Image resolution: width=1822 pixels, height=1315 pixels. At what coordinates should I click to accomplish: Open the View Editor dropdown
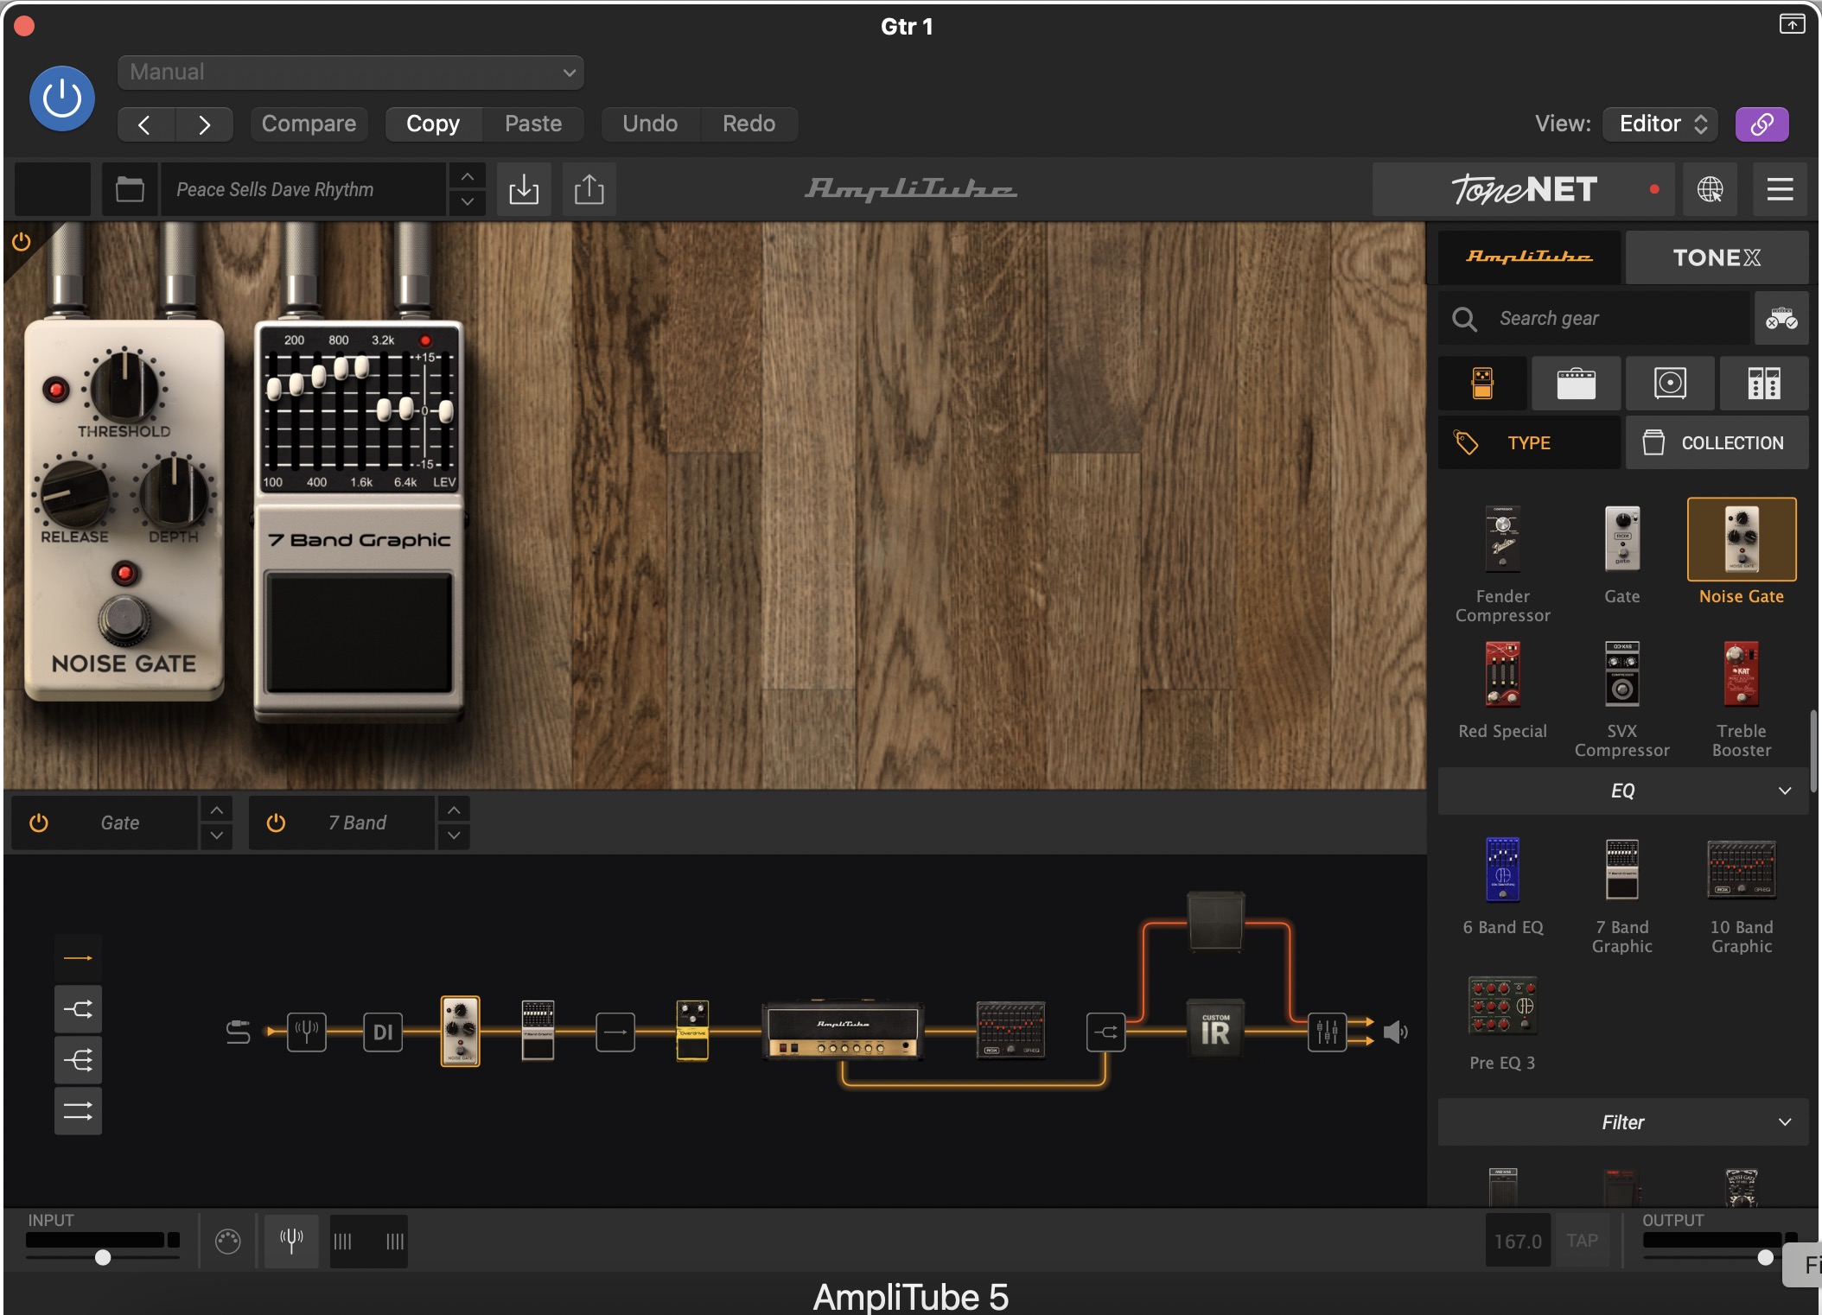1660,124
